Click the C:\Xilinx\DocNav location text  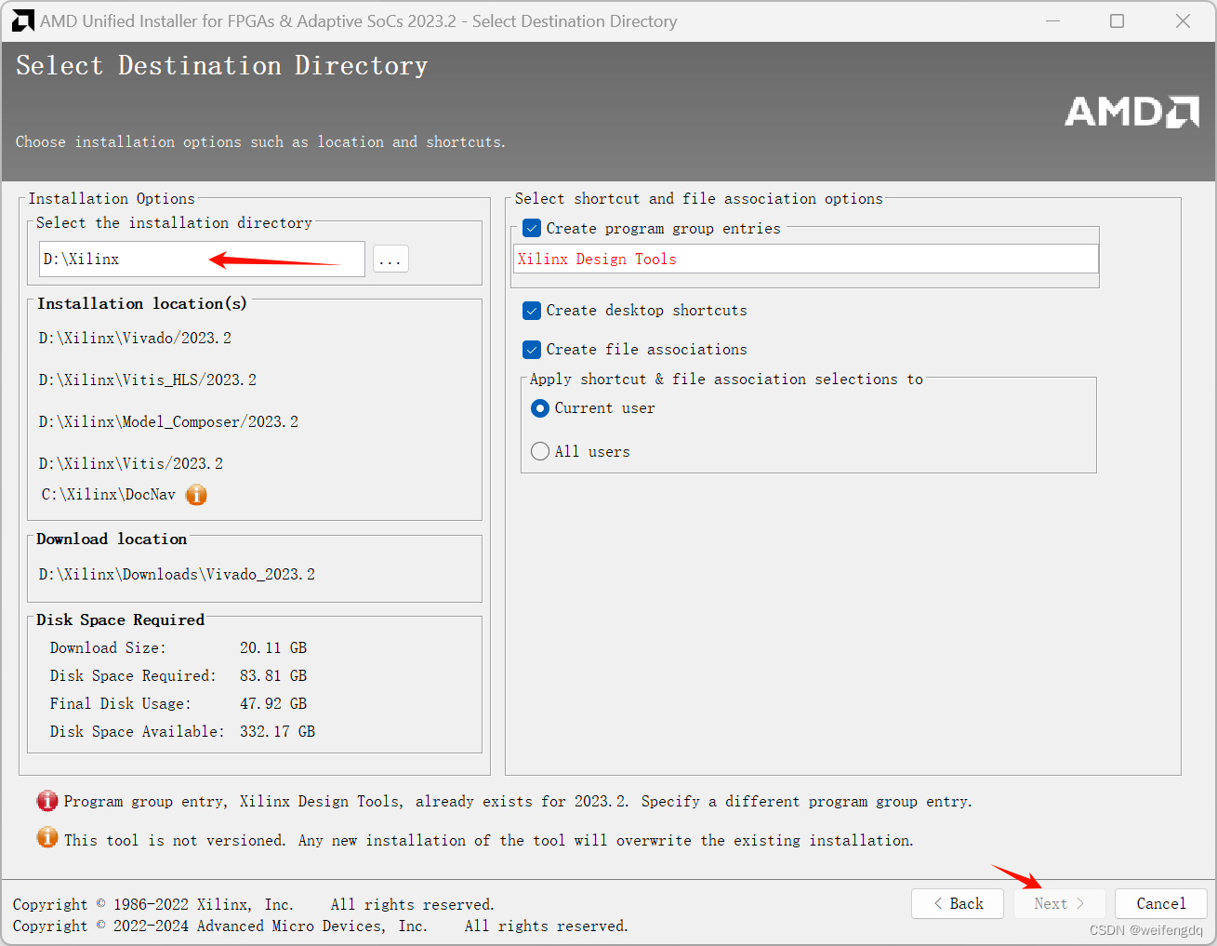pos(109,494)
